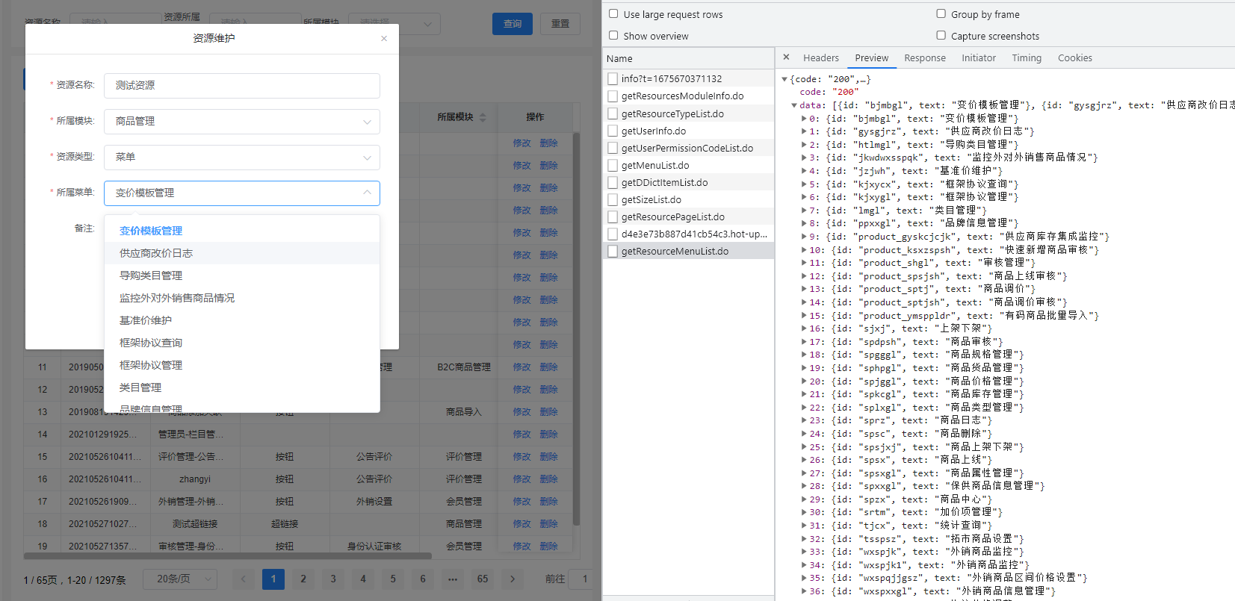This screenshot has height=601, width=1235.
Task: Select the getUserPermissionCodeList.do request
Action: pyautogui.click(x=688, y=148)
